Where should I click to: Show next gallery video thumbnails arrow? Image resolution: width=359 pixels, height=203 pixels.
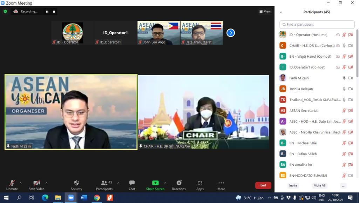[230, 33]
